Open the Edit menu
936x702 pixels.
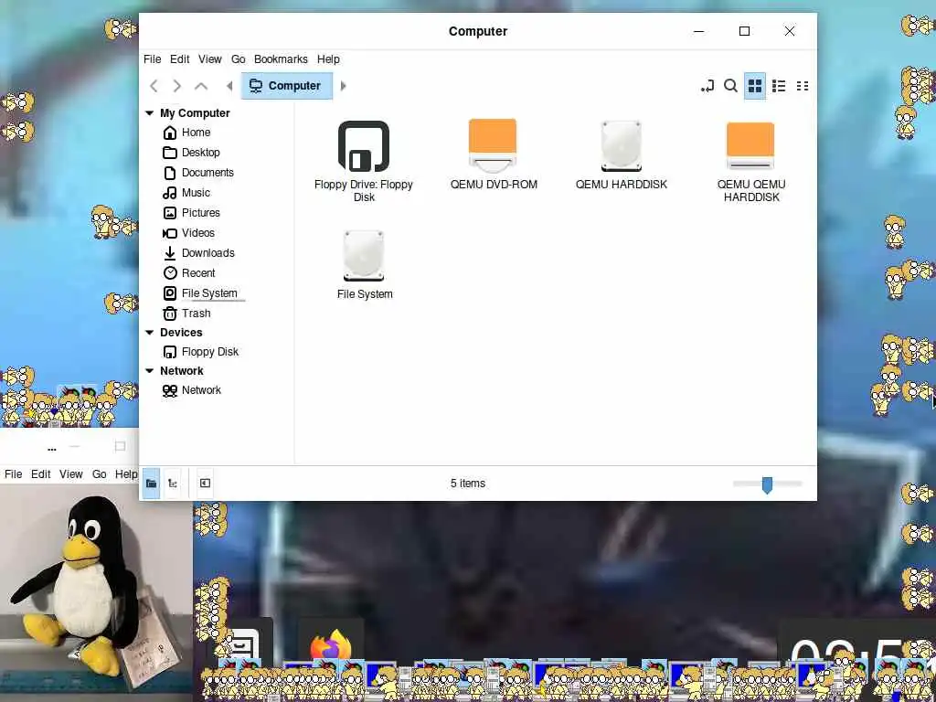(180, 59)
